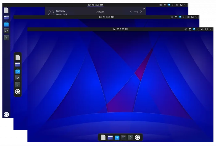Click the January month heading in the calendar
The width and height of the screenshot is (216, 146).
click(x=100, y=12)
